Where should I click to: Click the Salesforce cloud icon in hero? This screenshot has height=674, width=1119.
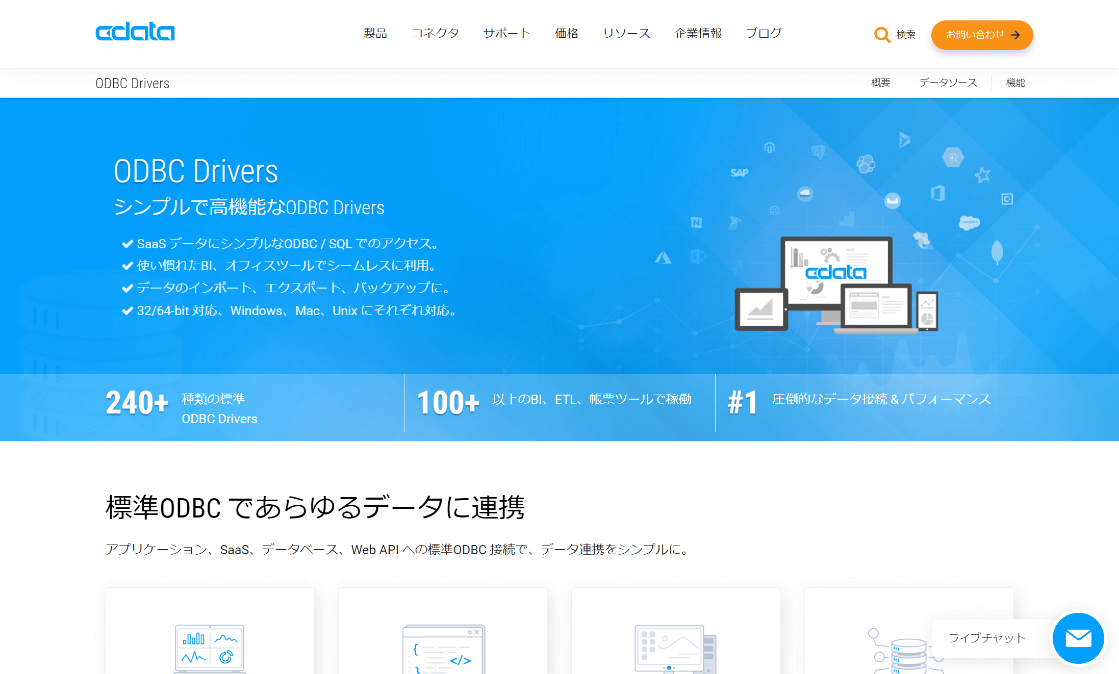969,223
